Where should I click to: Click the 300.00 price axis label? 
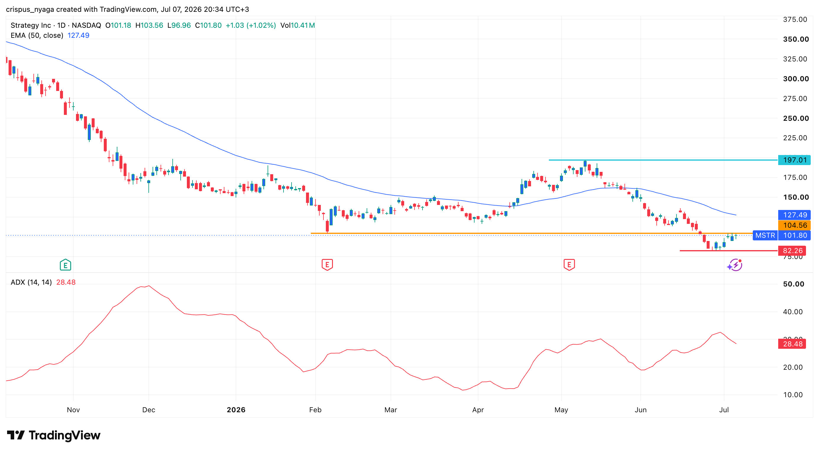[796, 79]
